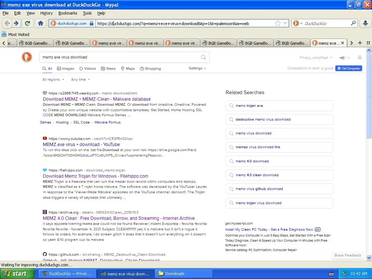Viewport: 372px width, 279px height.
Task: Click scrollbar down arrow
Action: (369, 258)
